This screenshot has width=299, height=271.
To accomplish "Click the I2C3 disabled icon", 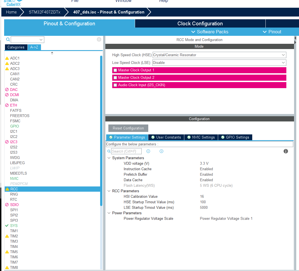I will (x=7, y=142).
